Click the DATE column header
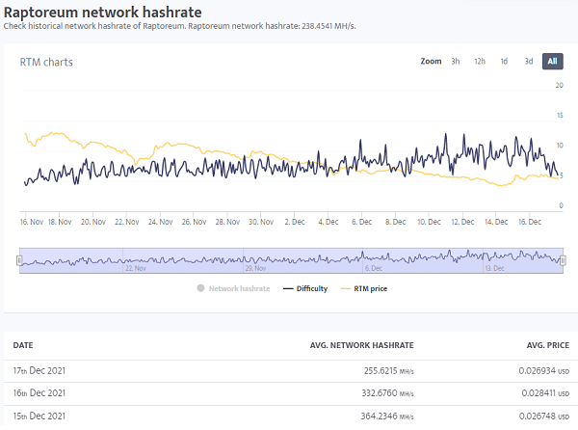578x430 pixels. (23, 345)
